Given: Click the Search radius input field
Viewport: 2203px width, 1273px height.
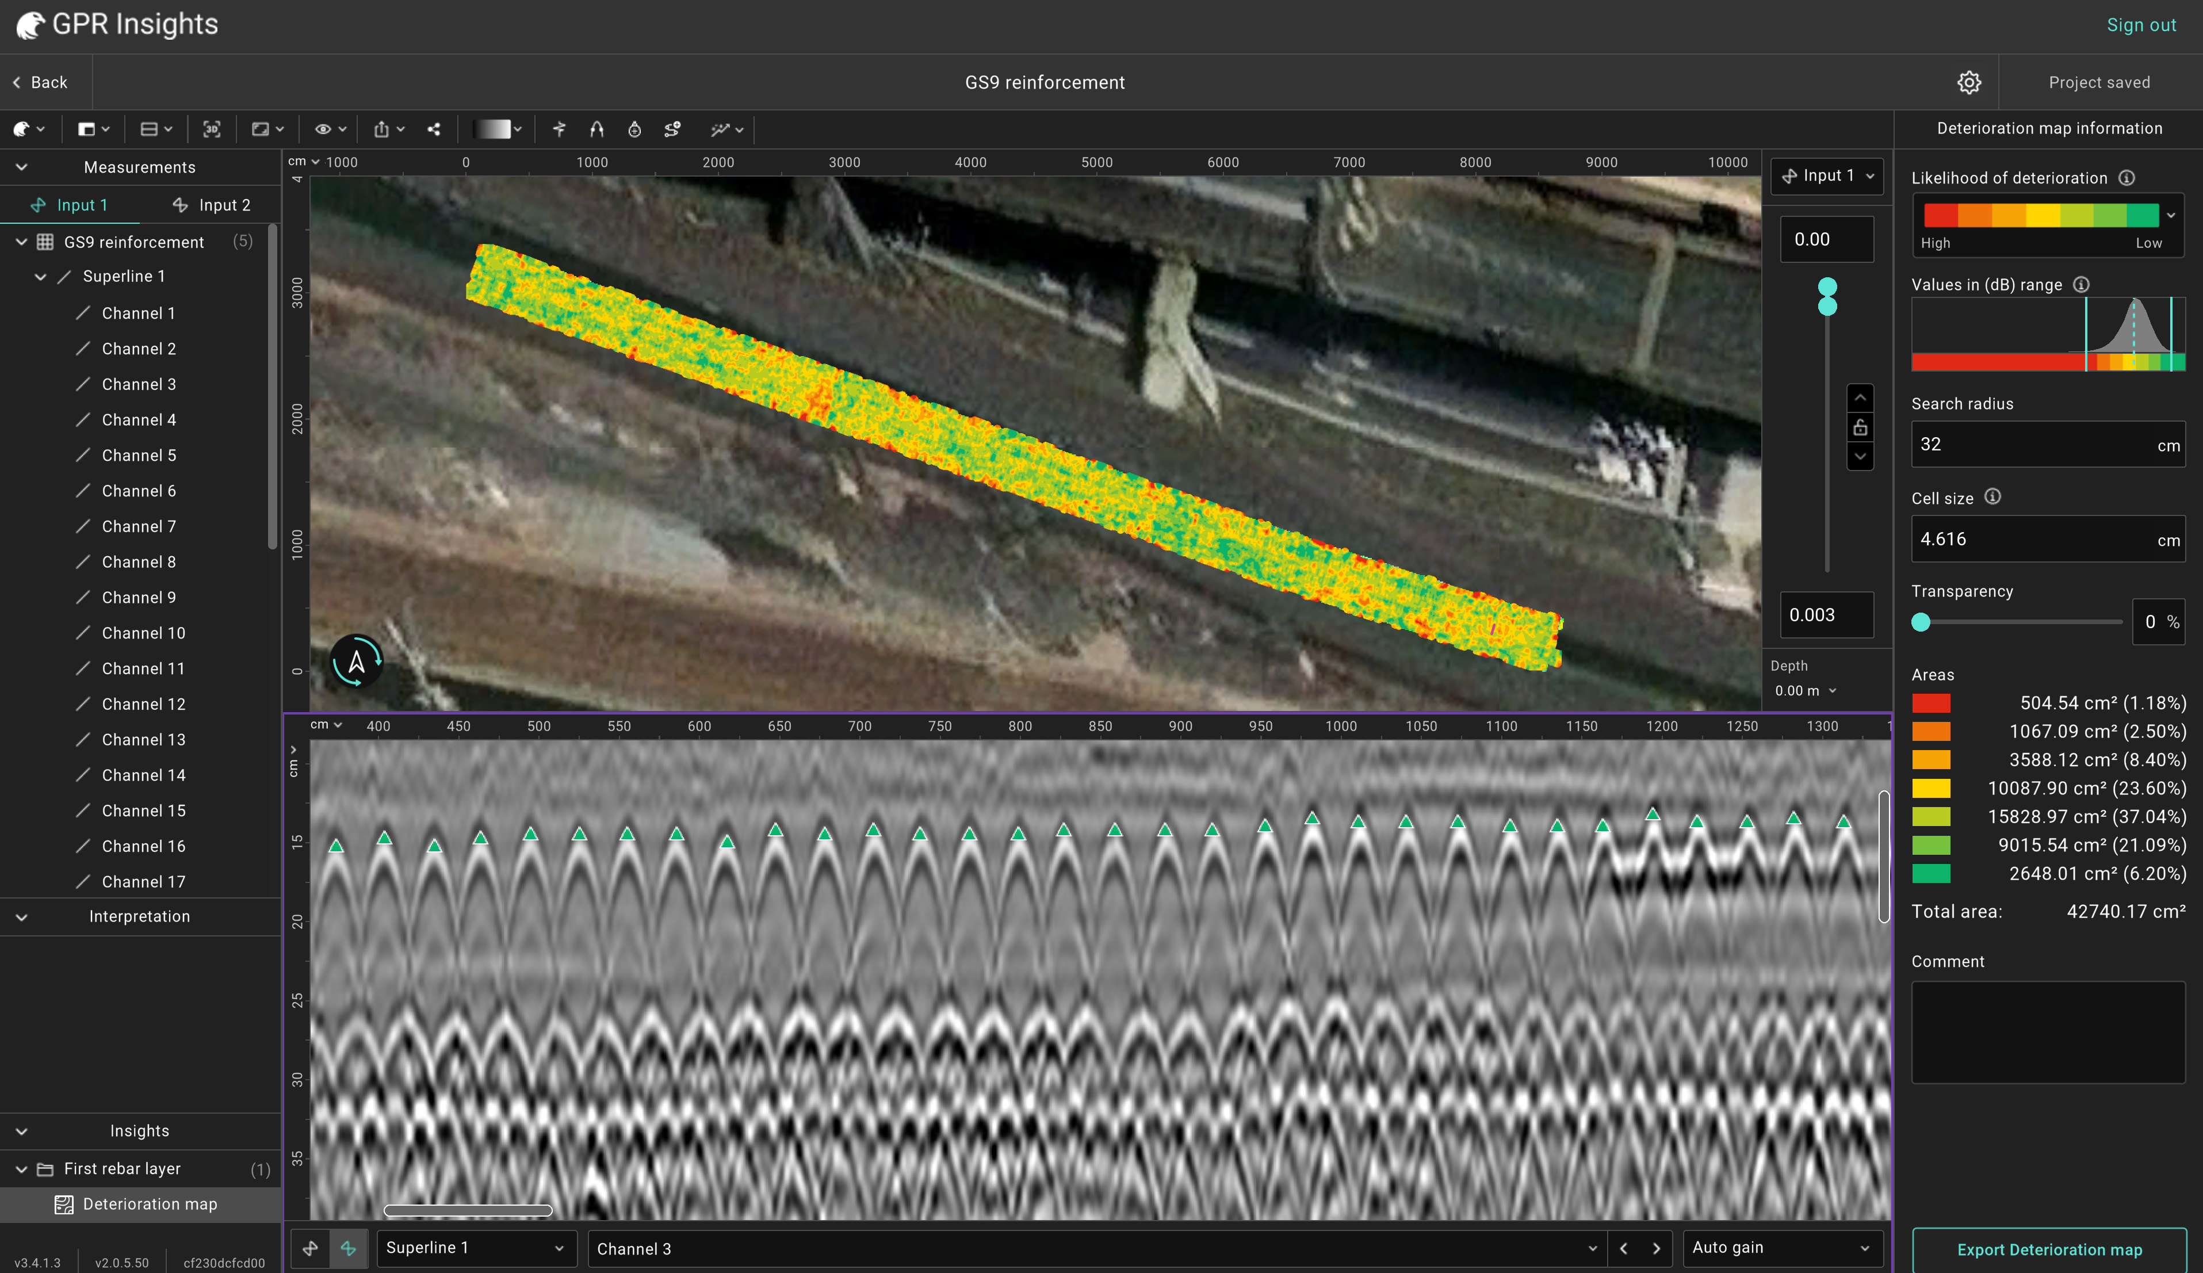Looking at the screenshot, I should 2033,444.
